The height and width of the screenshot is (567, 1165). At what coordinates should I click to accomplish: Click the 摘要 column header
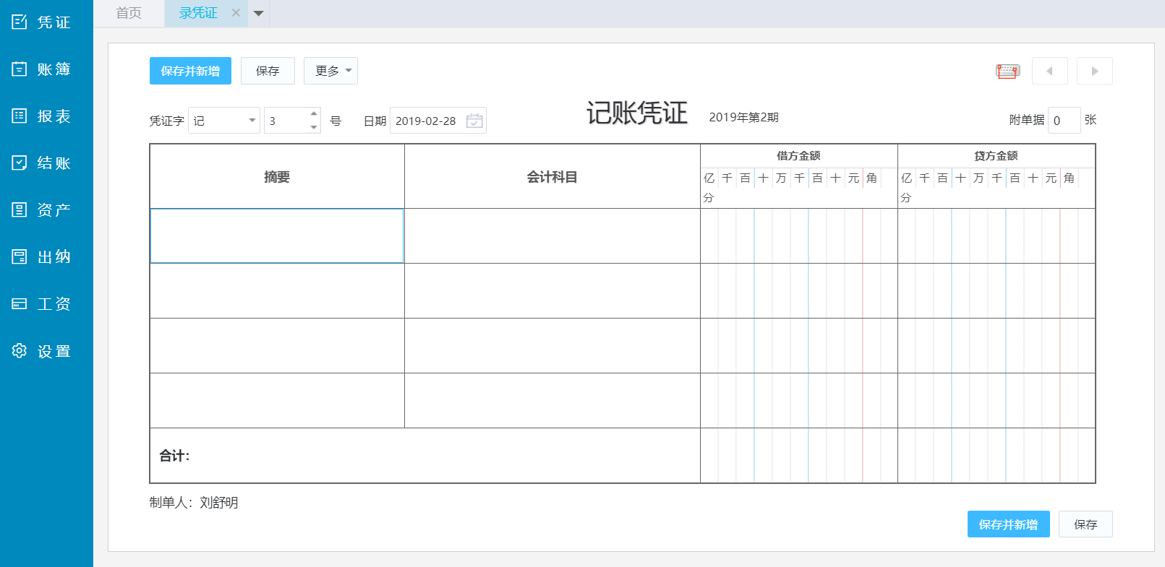277,177
